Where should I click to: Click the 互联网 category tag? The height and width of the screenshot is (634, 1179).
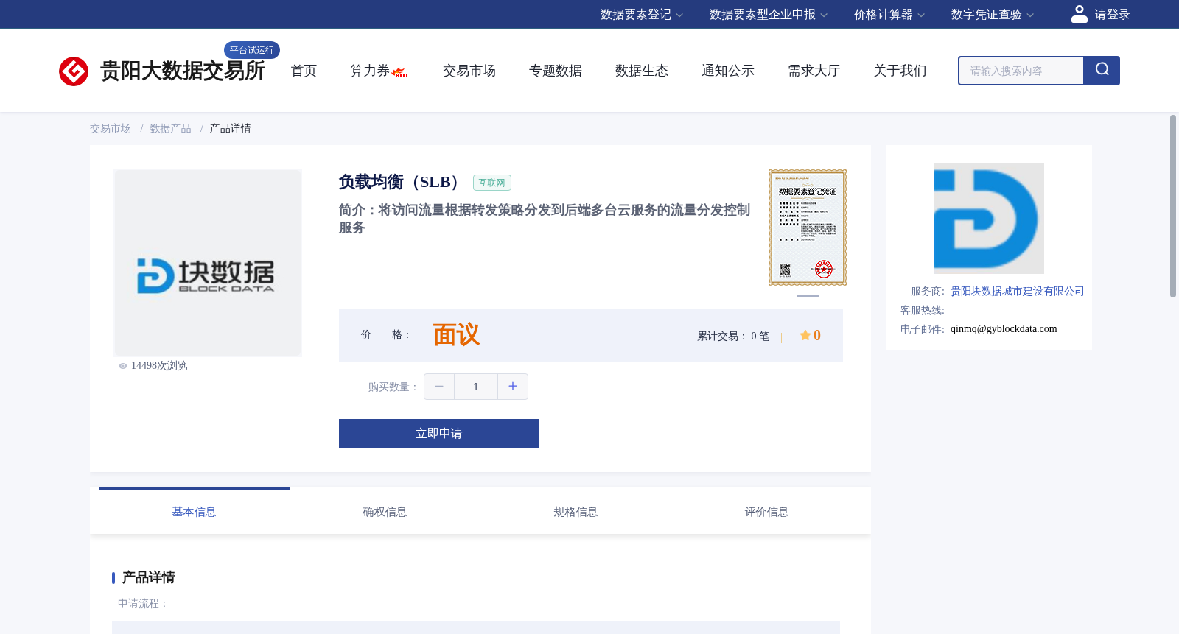(x=492, y=183)
